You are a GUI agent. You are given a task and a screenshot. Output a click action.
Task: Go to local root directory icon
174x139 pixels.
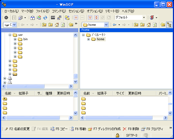(51, 25)
